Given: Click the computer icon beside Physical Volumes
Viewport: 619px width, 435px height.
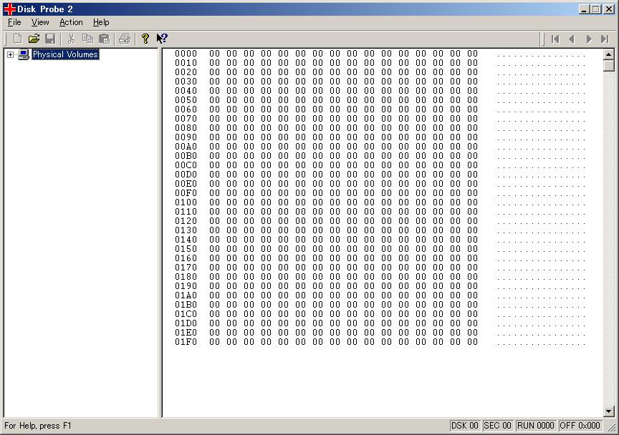Looking at the screenshot, I should pyautogui.click(x=24, y=54).
